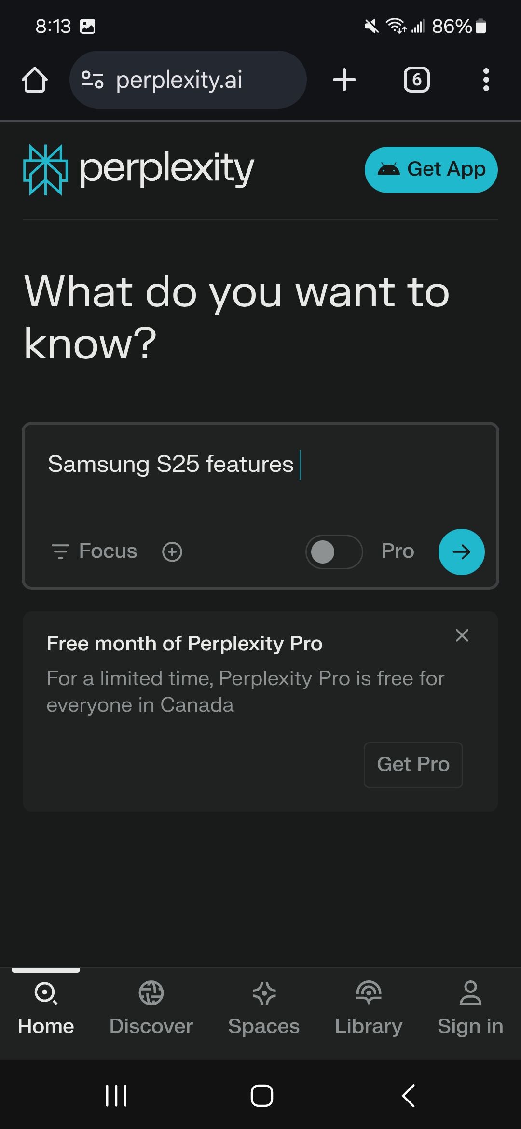
Task: Go to the browser home page icon
Action: 35,80
